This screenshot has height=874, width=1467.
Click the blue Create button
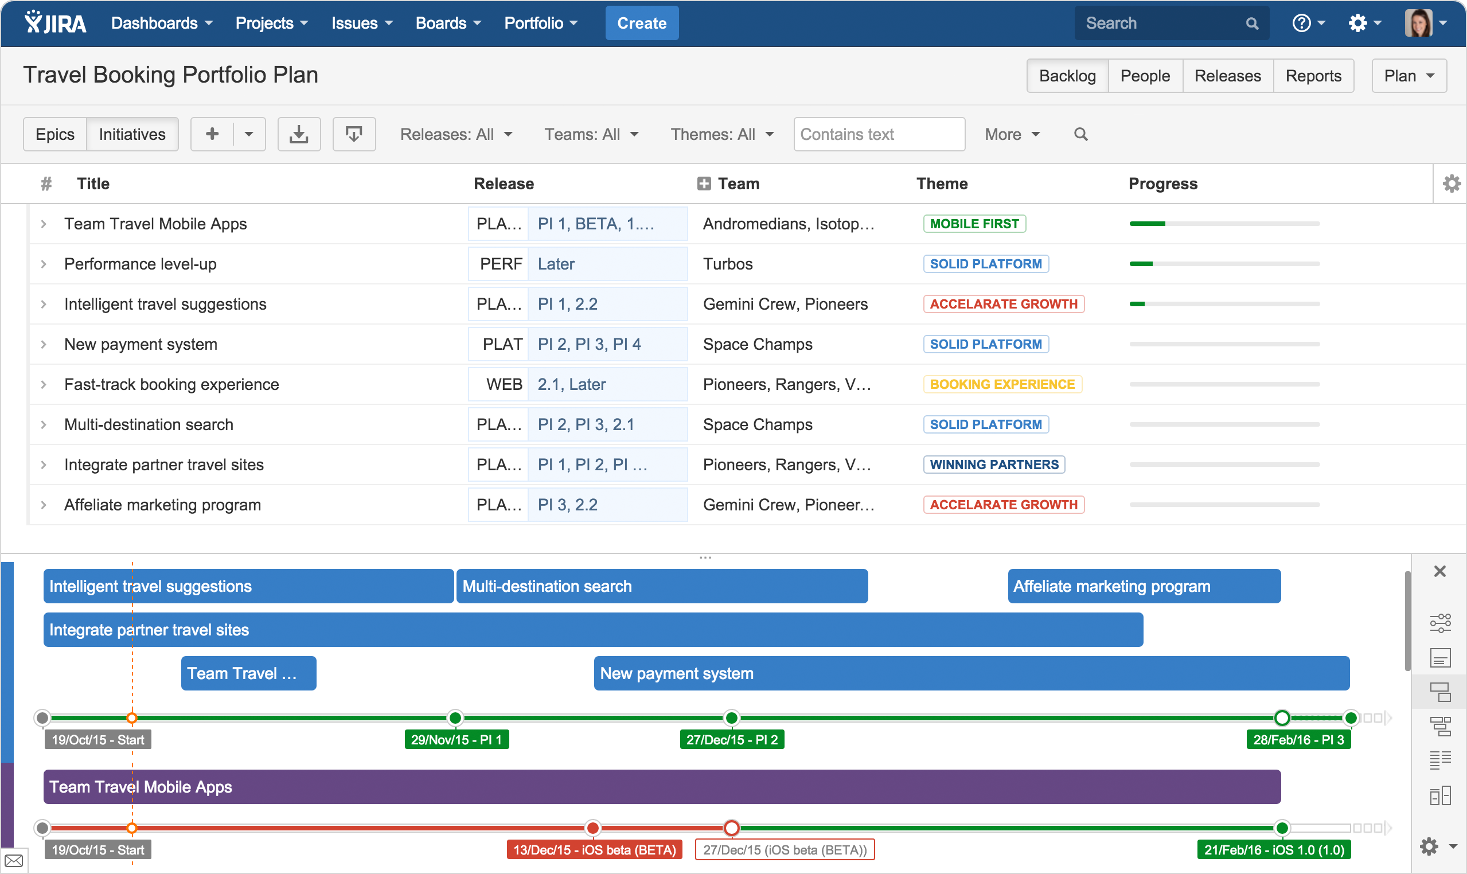[x=641, y=24]
